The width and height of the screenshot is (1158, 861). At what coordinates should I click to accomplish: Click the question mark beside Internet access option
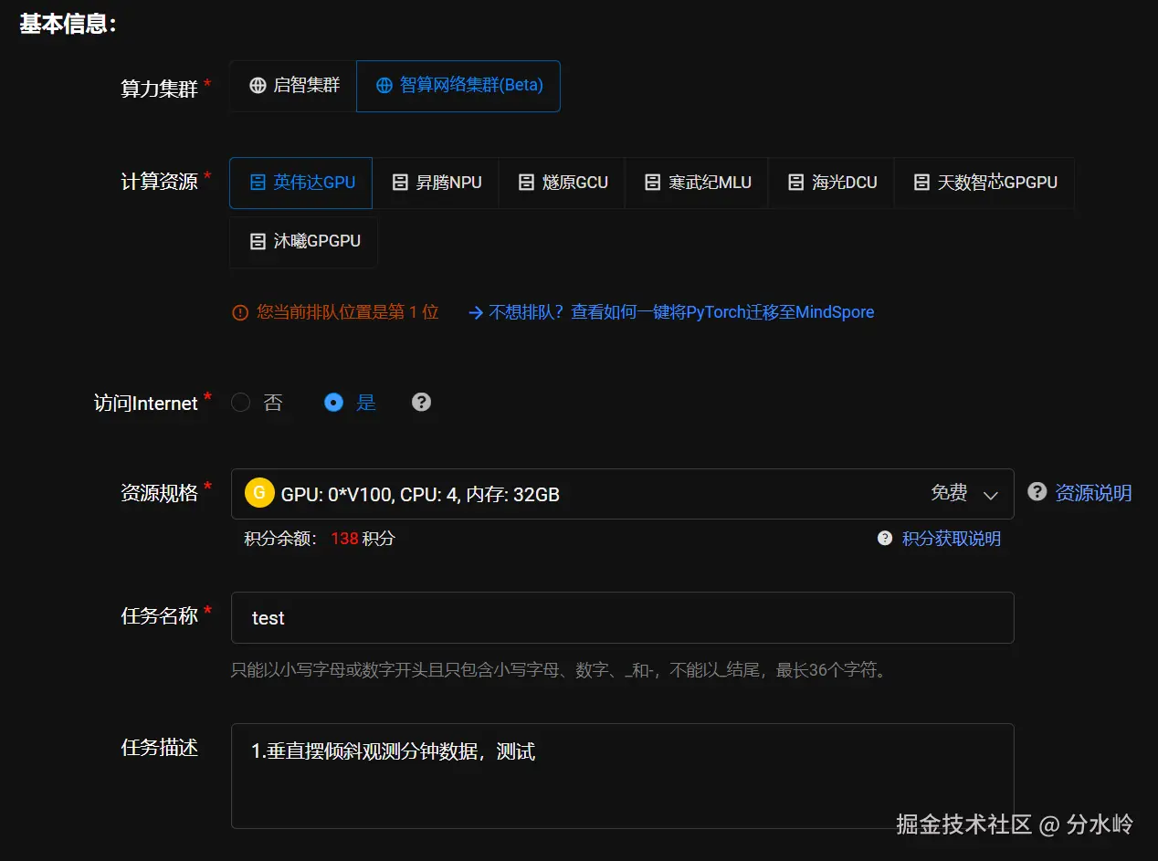coord(421,402)
